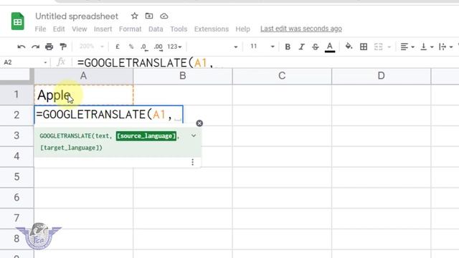Close the GOOGLETRANSLATE formula help popup
The width and height of the screenshot is (459, 258).
point(199,123)
